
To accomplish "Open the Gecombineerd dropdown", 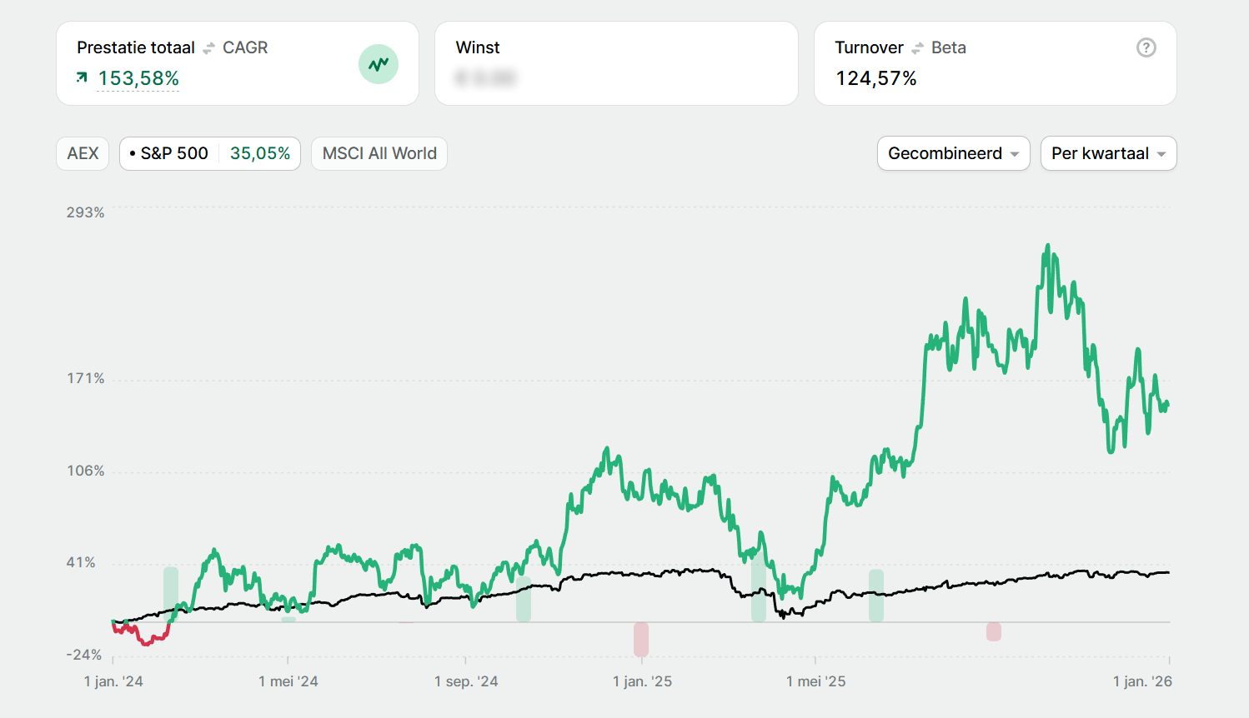I will 953,153.
